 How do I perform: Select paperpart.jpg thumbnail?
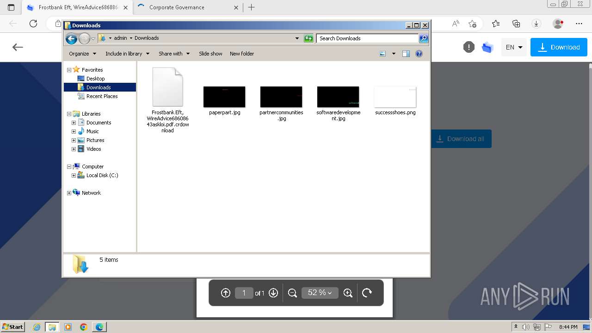(x=224, y=100)
